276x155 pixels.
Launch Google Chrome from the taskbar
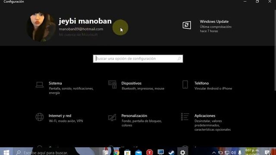116,152
